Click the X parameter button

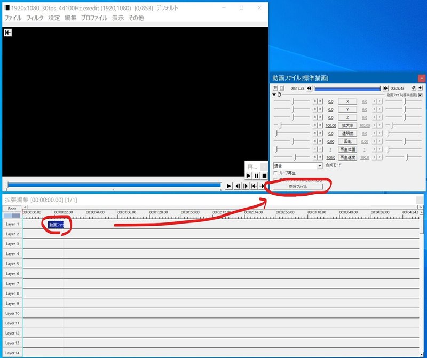pyautogui.click(x=347, y=101)
